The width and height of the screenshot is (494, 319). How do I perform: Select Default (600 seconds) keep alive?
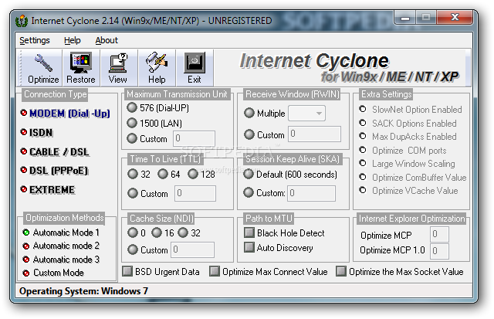pyautogui.click(x=290, y=175)
